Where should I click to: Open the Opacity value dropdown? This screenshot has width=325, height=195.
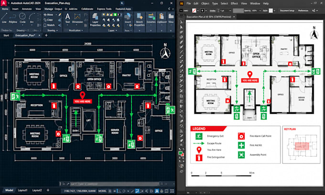260,11
